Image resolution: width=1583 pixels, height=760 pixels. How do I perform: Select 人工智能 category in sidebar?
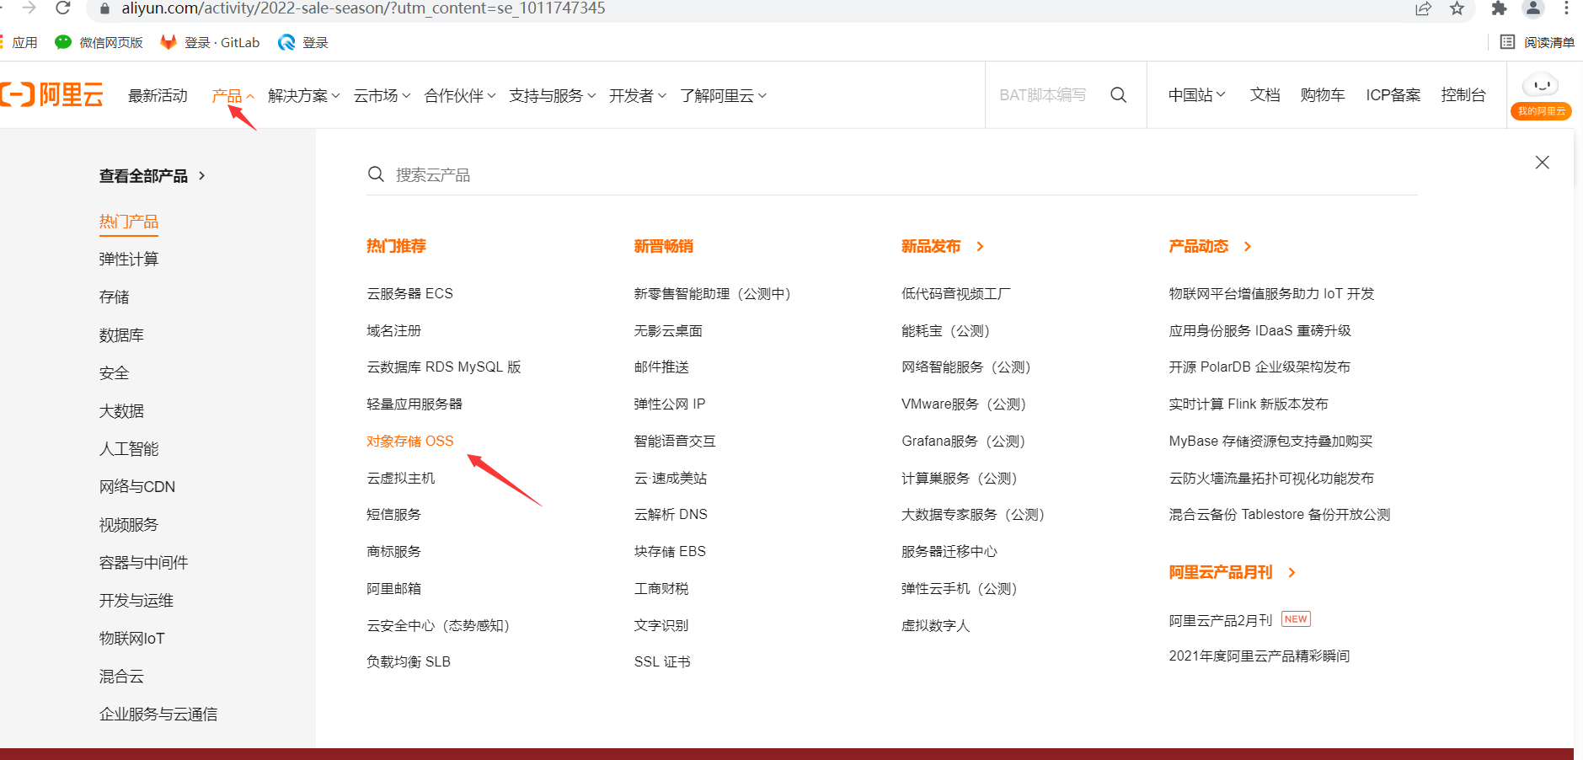coord(129,449)
